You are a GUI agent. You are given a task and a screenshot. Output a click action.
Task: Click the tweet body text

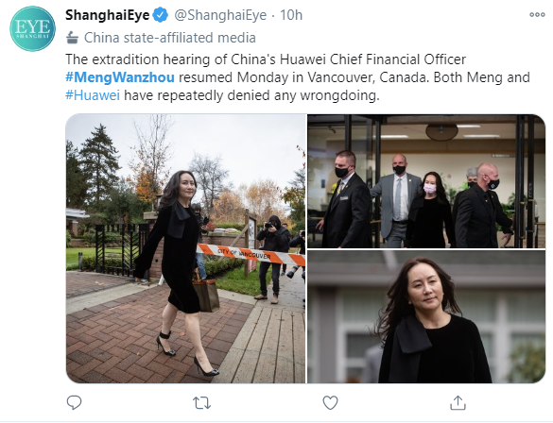tap(298, 77)
